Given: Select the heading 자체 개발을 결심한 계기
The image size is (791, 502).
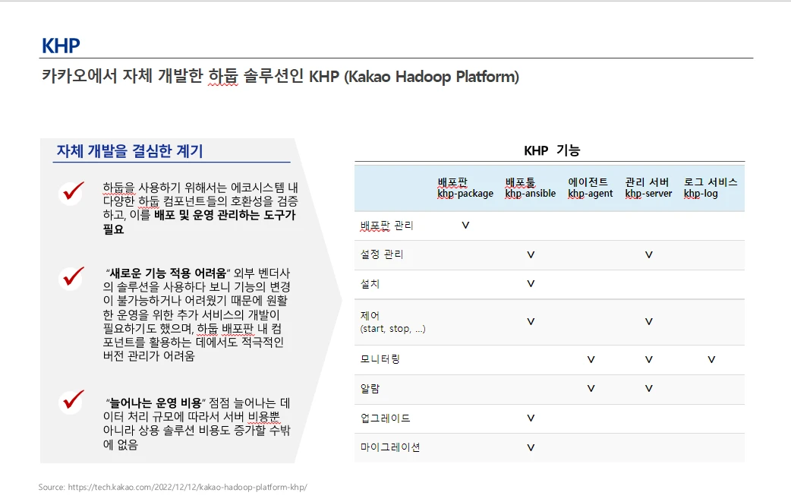Looking at the screenshot, I should 130,151.
